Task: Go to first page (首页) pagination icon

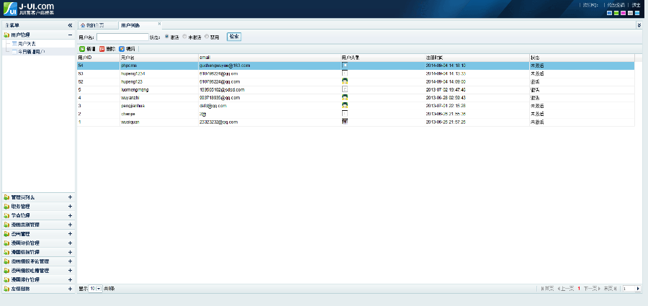Action: point(548,288)
